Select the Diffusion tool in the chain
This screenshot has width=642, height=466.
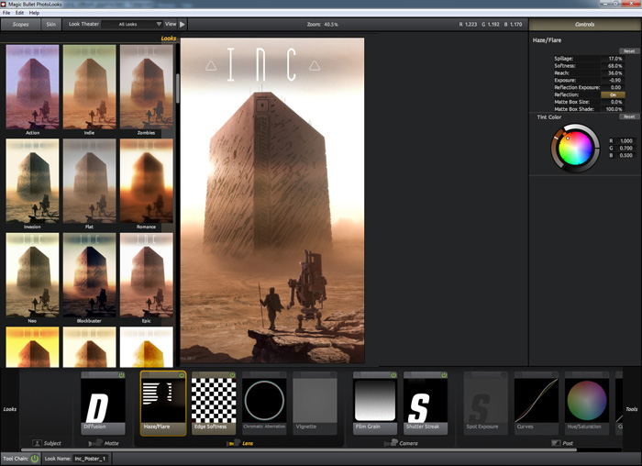click(x=103, y=402)
